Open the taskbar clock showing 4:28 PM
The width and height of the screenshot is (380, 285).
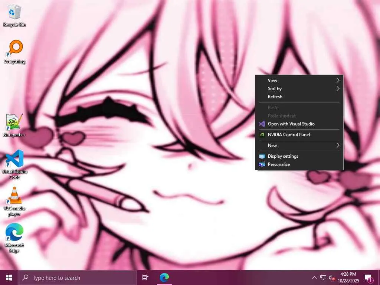pyautogui.click(x=348, y=278)
